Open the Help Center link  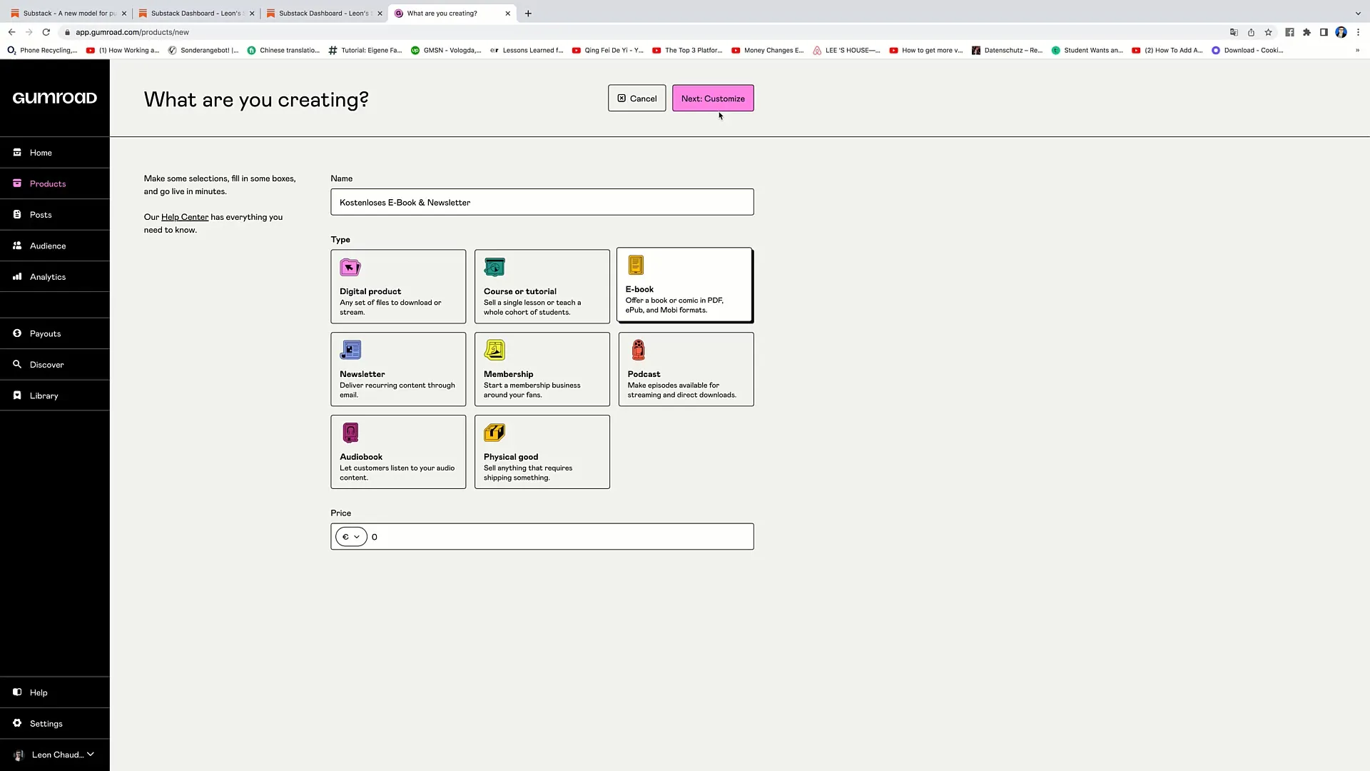pos(185,217)
